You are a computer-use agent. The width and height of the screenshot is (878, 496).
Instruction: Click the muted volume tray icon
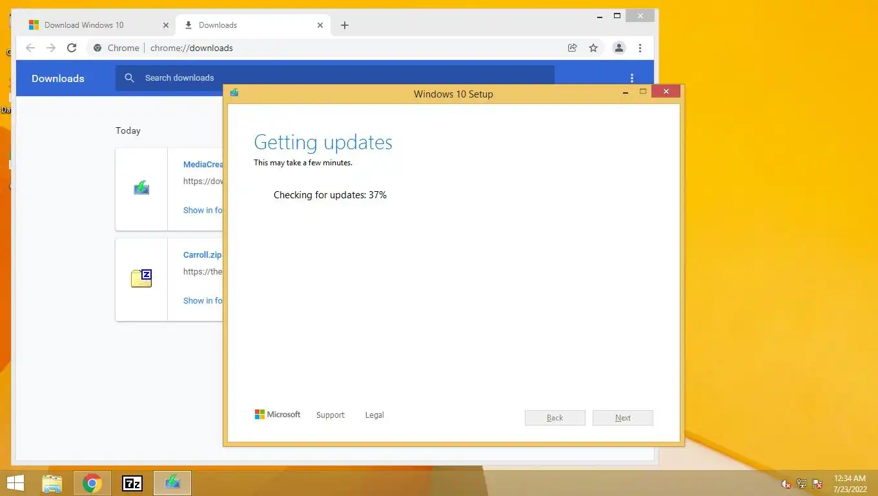pyautogui.click(x=786, y=484)
